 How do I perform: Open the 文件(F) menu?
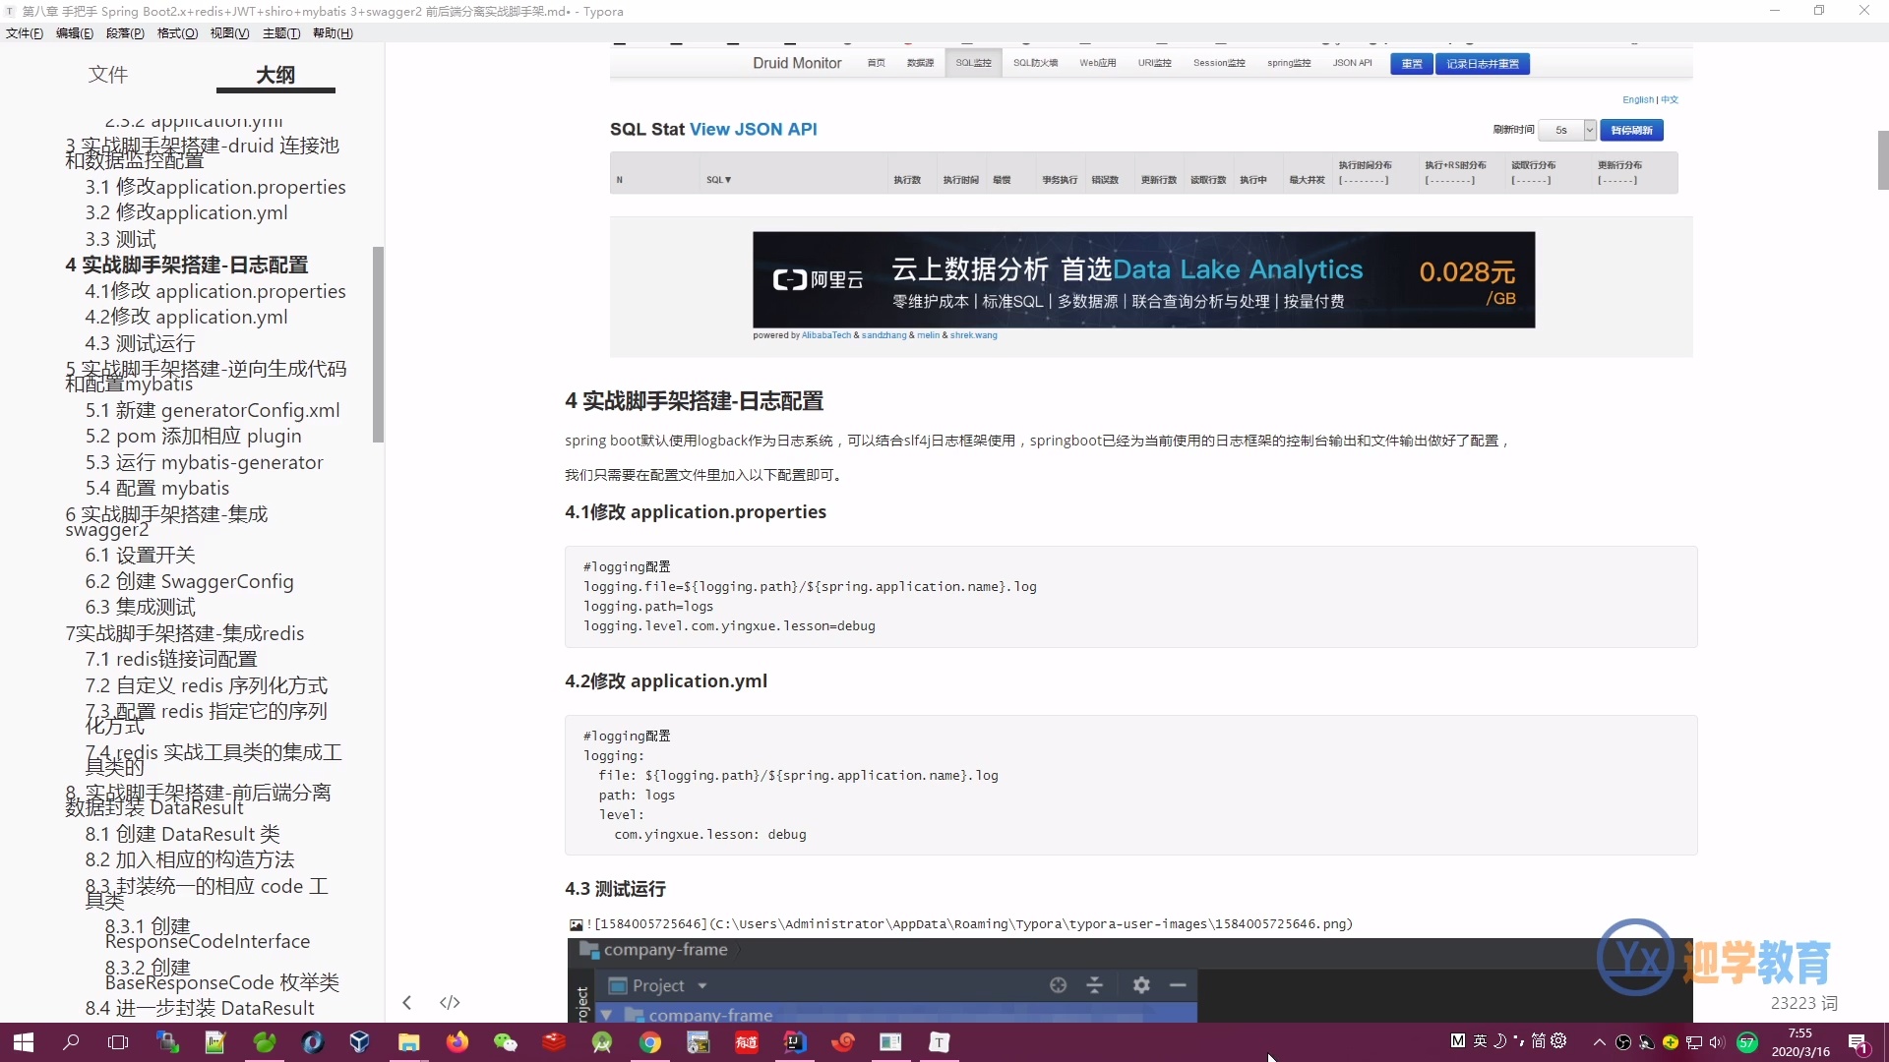click(24, 32)
